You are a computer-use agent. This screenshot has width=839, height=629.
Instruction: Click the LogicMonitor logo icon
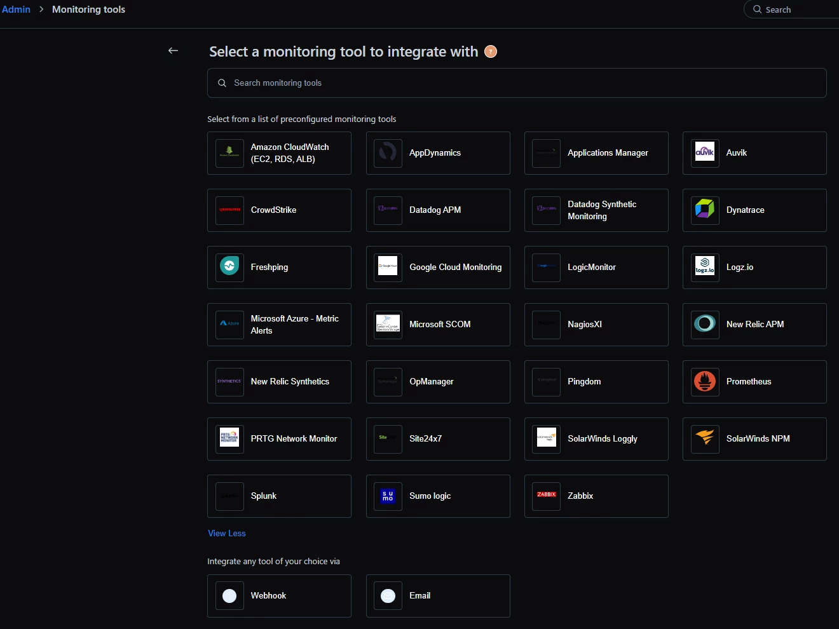coord(546,267)
